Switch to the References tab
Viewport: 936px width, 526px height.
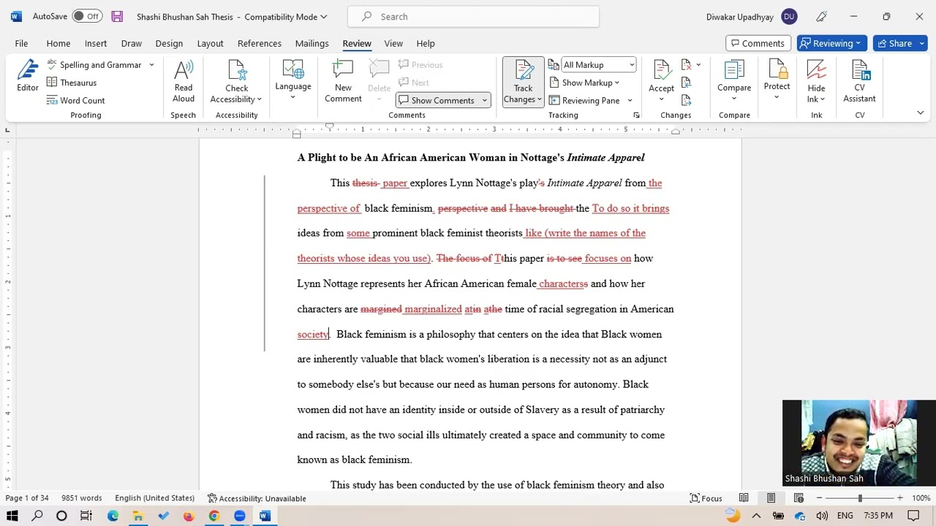click(260, 43)
